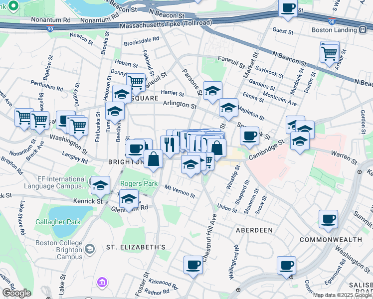Click the shopping cart marker near Donnybrook Rd
This screenshot has height=299, width=373.
point(136,84)
